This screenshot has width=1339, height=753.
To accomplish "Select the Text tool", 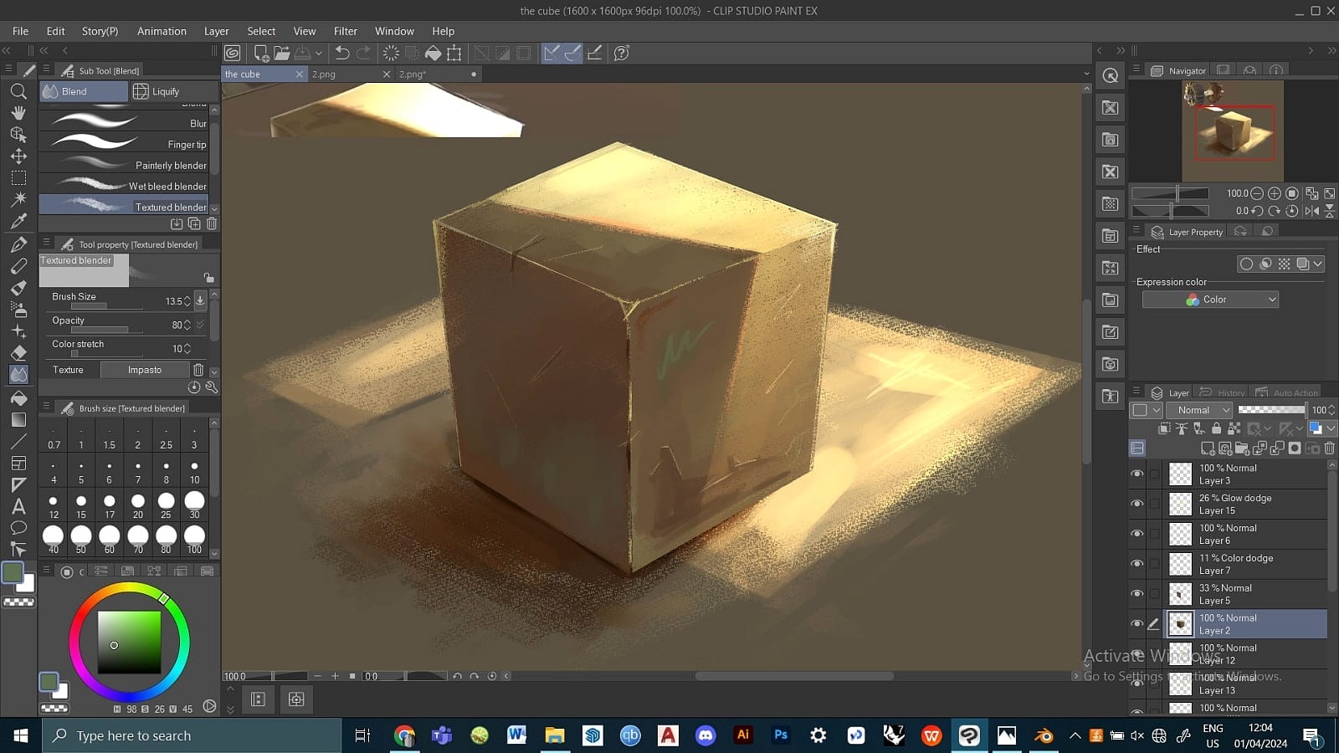I will [18, 506].
